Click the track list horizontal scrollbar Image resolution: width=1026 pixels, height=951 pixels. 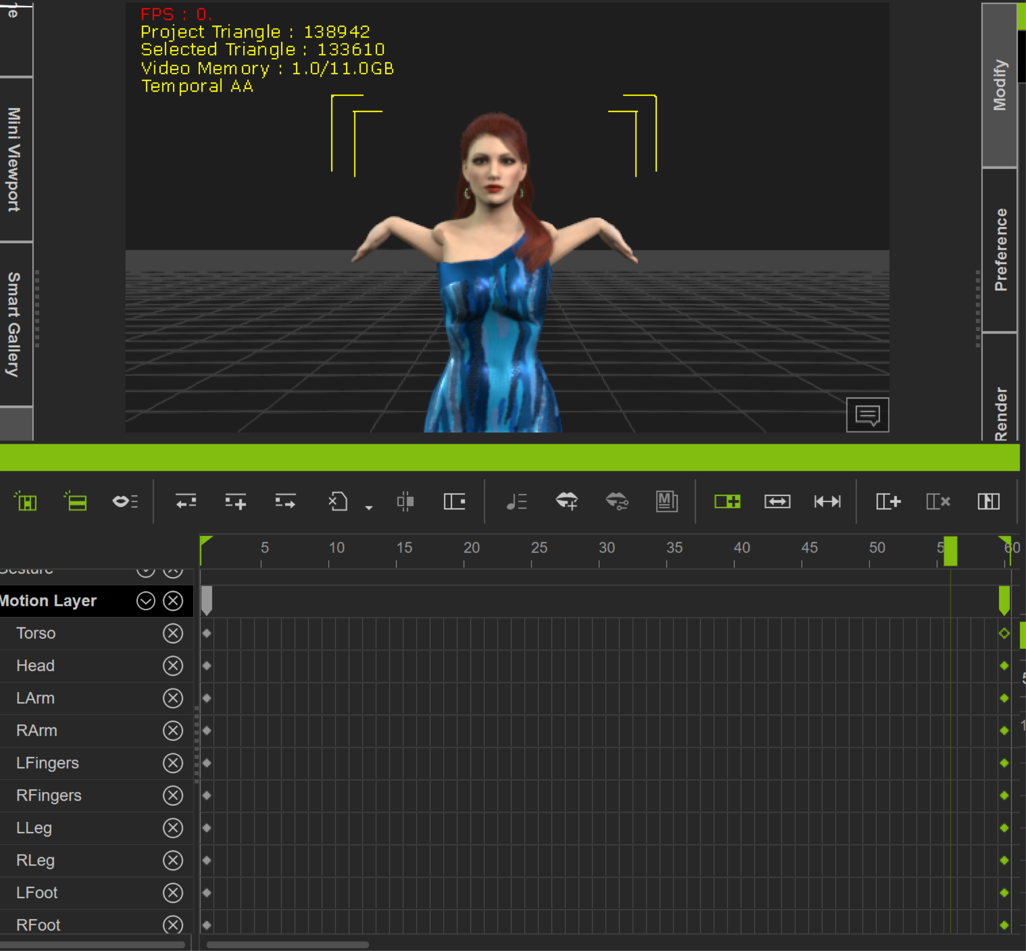[x=92, y=945]
